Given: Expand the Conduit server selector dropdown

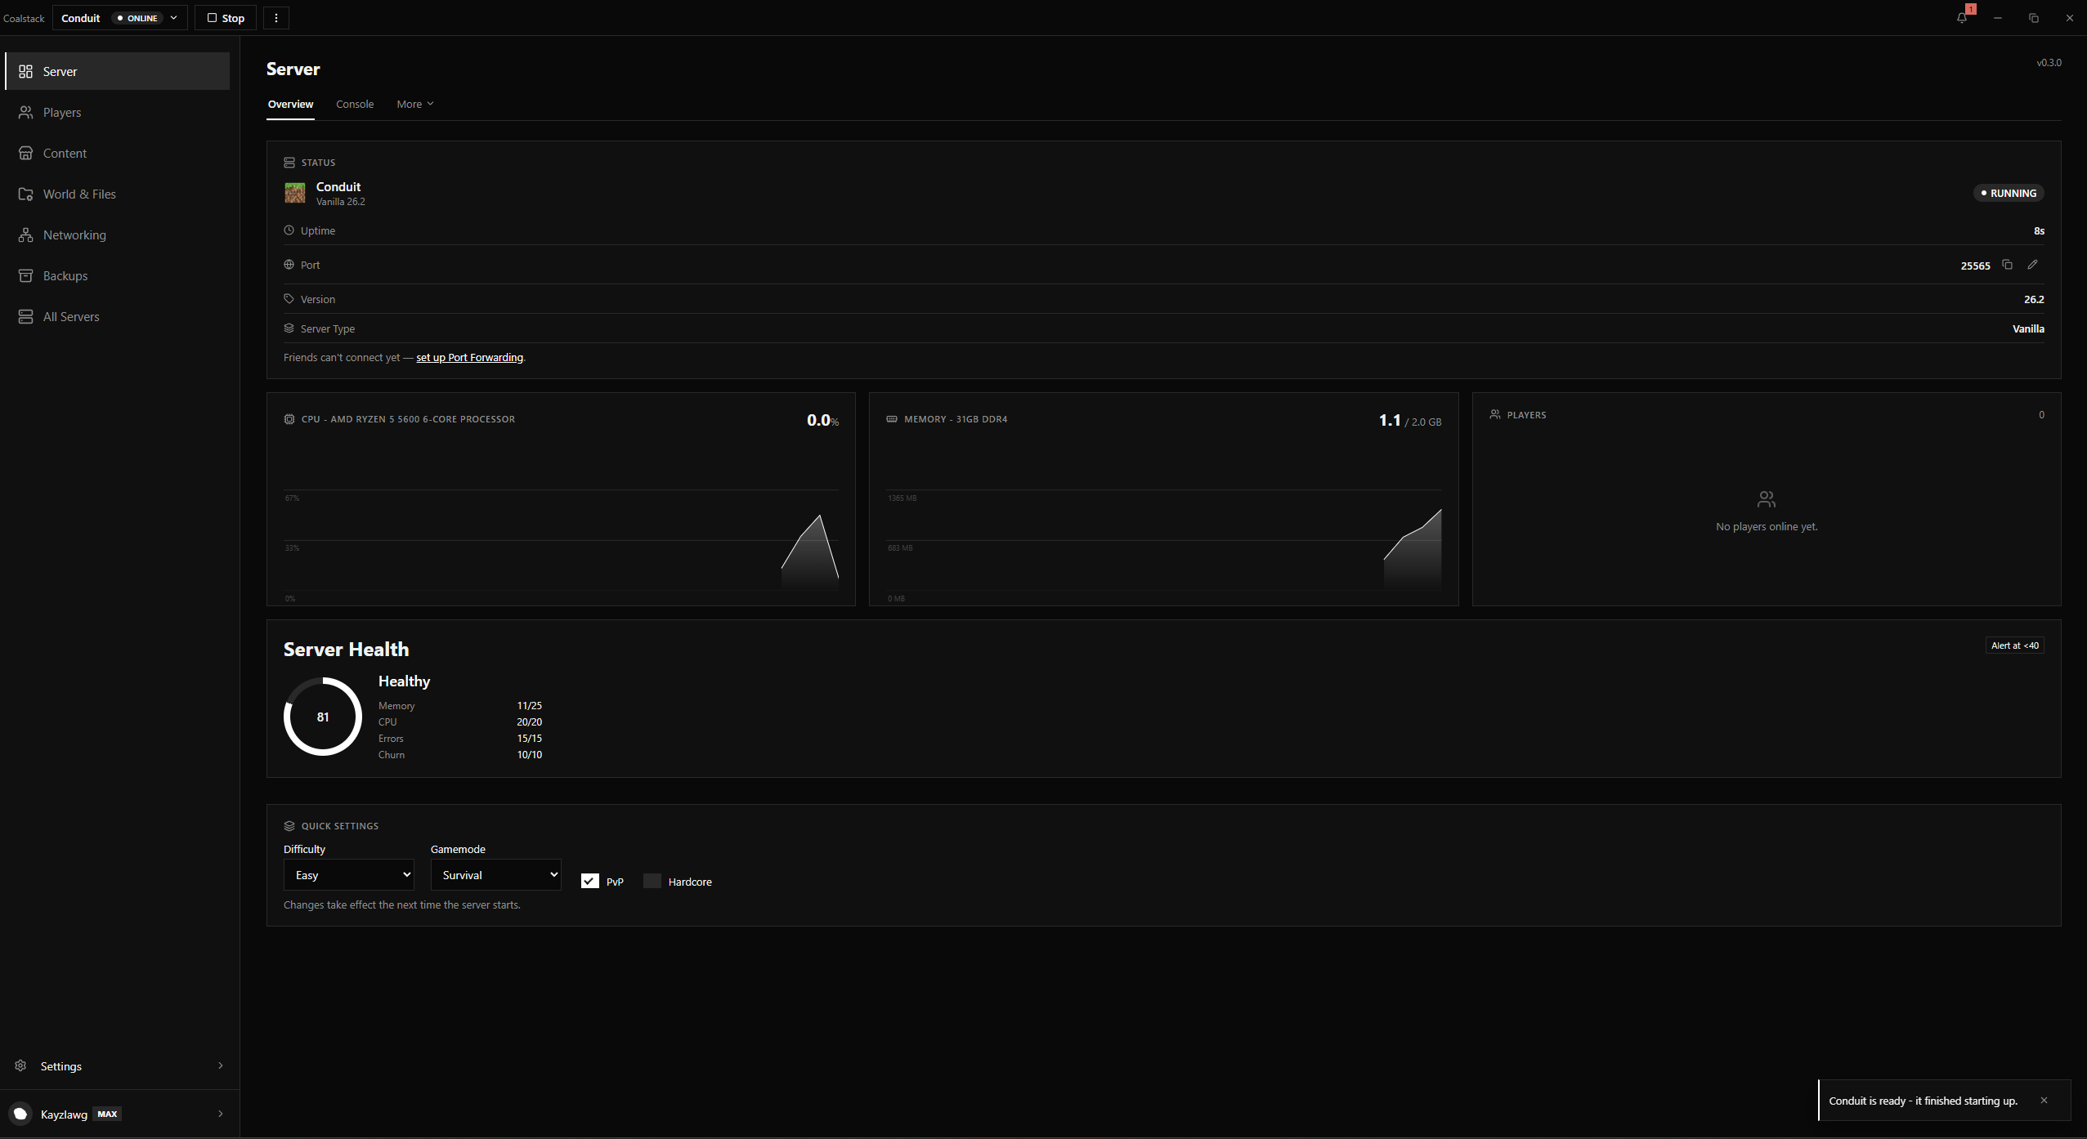Looking at the screenshot, I should pos(120,18).
